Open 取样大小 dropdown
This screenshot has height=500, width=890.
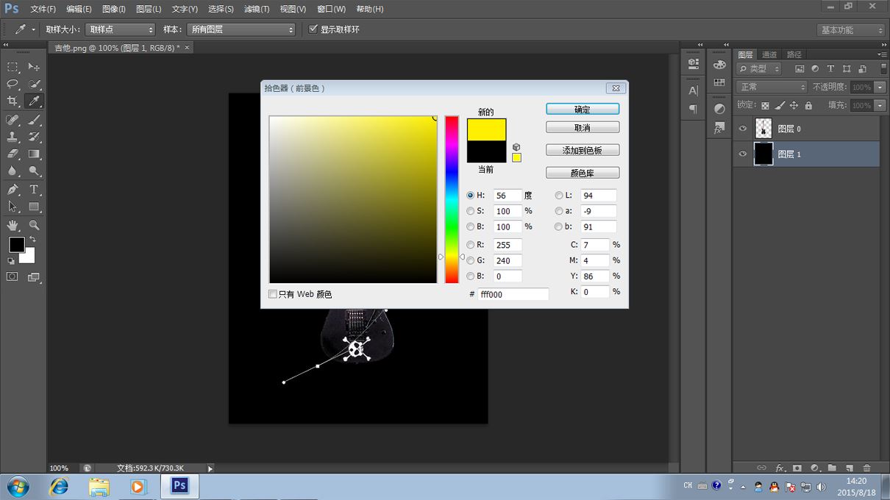pos(121,29)
